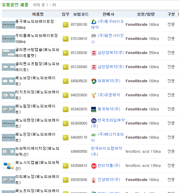Open seller link (주)팜젠사이언스
This screenshot has height=193, width=179.
[x=107, y=38]
